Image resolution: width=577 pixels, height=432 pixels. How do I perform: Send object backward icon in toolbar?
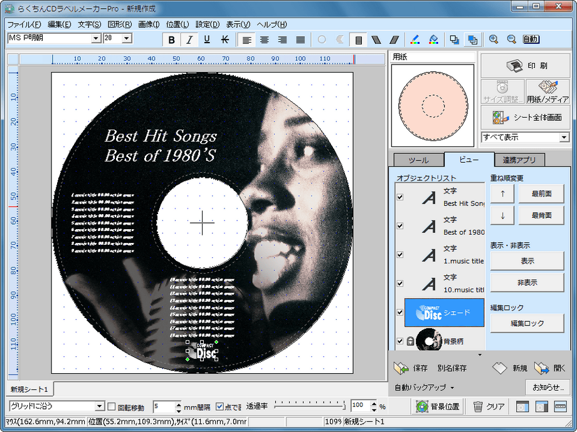point(455,39)
